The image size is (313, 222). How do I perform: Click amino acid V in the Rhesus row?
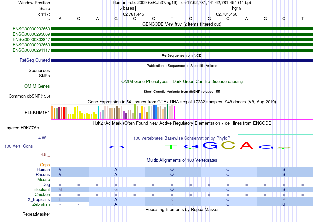pyautogui.click(x=60, y=174)
